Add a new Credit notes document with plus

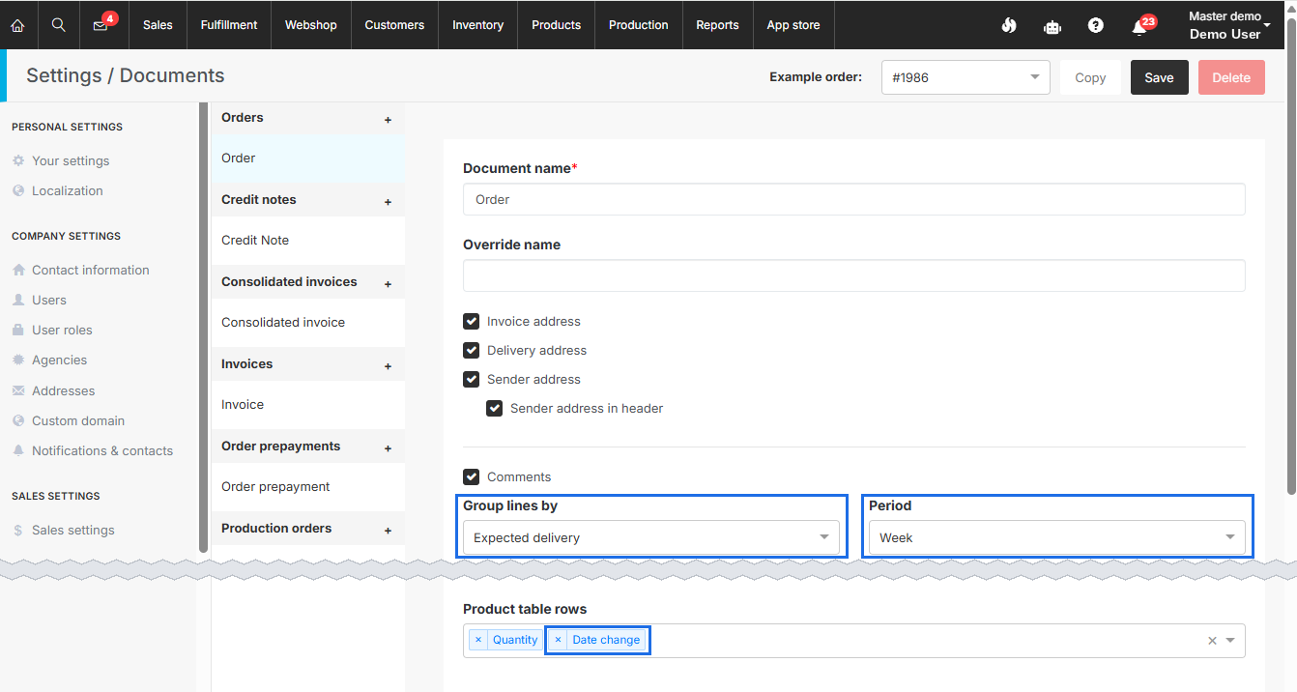coord(388,202)
